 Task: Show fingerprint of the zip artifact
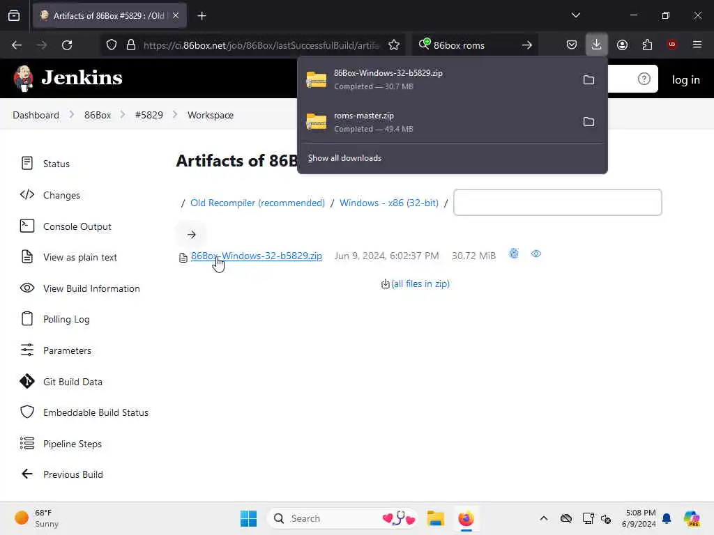514,254
